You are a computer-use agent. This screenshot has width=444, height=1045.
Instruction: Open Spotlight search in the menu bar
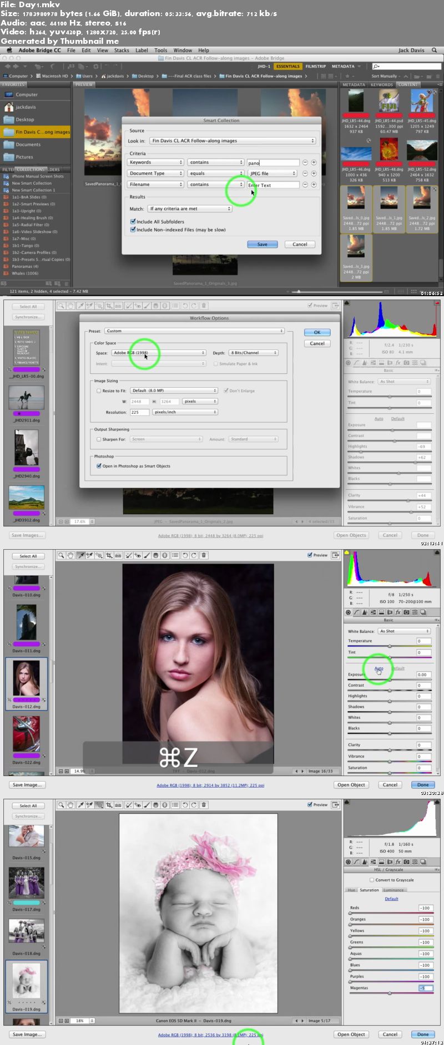(x=434, y=50)
